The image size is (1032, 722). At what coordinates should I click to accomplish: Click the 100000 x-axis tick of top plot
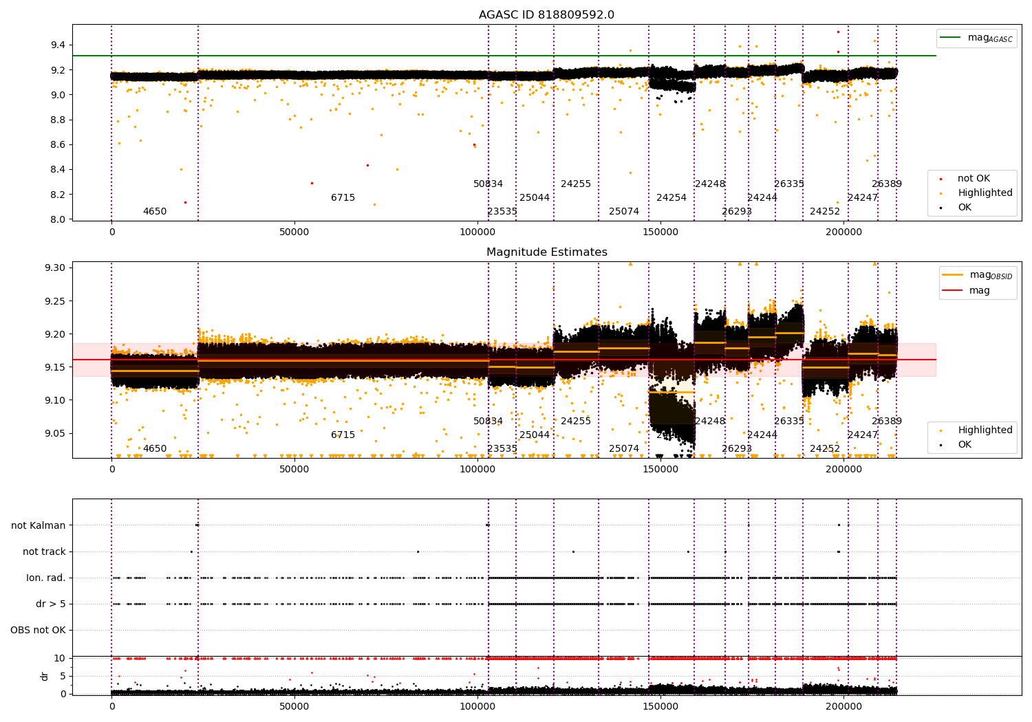pos(477,232)
